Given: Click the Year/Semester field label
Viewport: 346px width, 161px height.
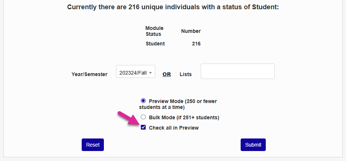Looking at the screenshot, I should tap(89, 74).
